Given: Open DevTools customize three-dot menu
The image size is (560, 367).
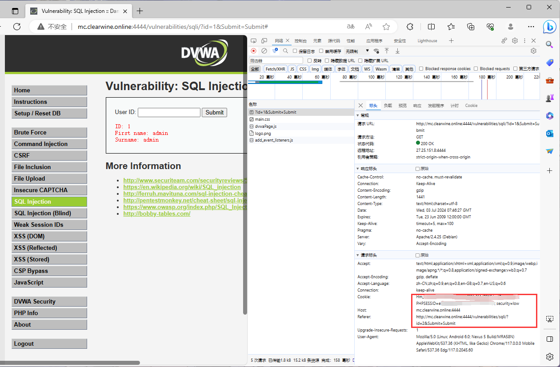Looking at the screenshot, I should tap(525, 41).
